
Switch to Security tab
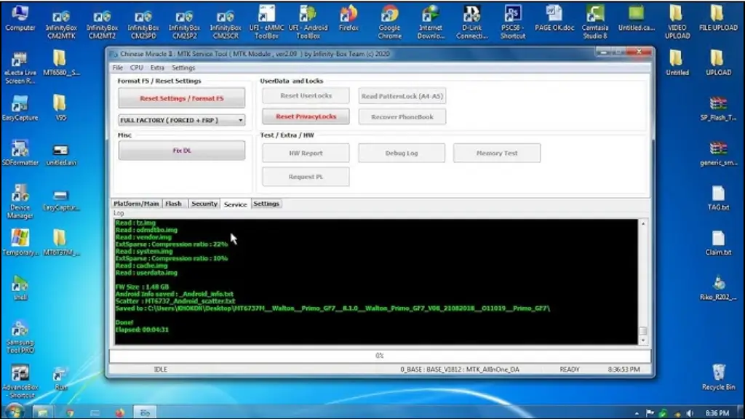(x=204, y=204)
